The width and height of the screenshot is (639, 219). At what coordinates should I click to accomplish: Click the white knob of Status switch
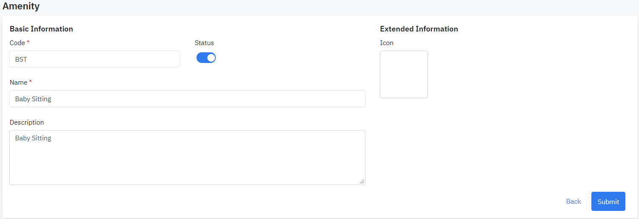(211, 58)
